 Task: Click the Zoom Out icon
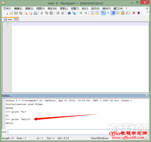85,13
